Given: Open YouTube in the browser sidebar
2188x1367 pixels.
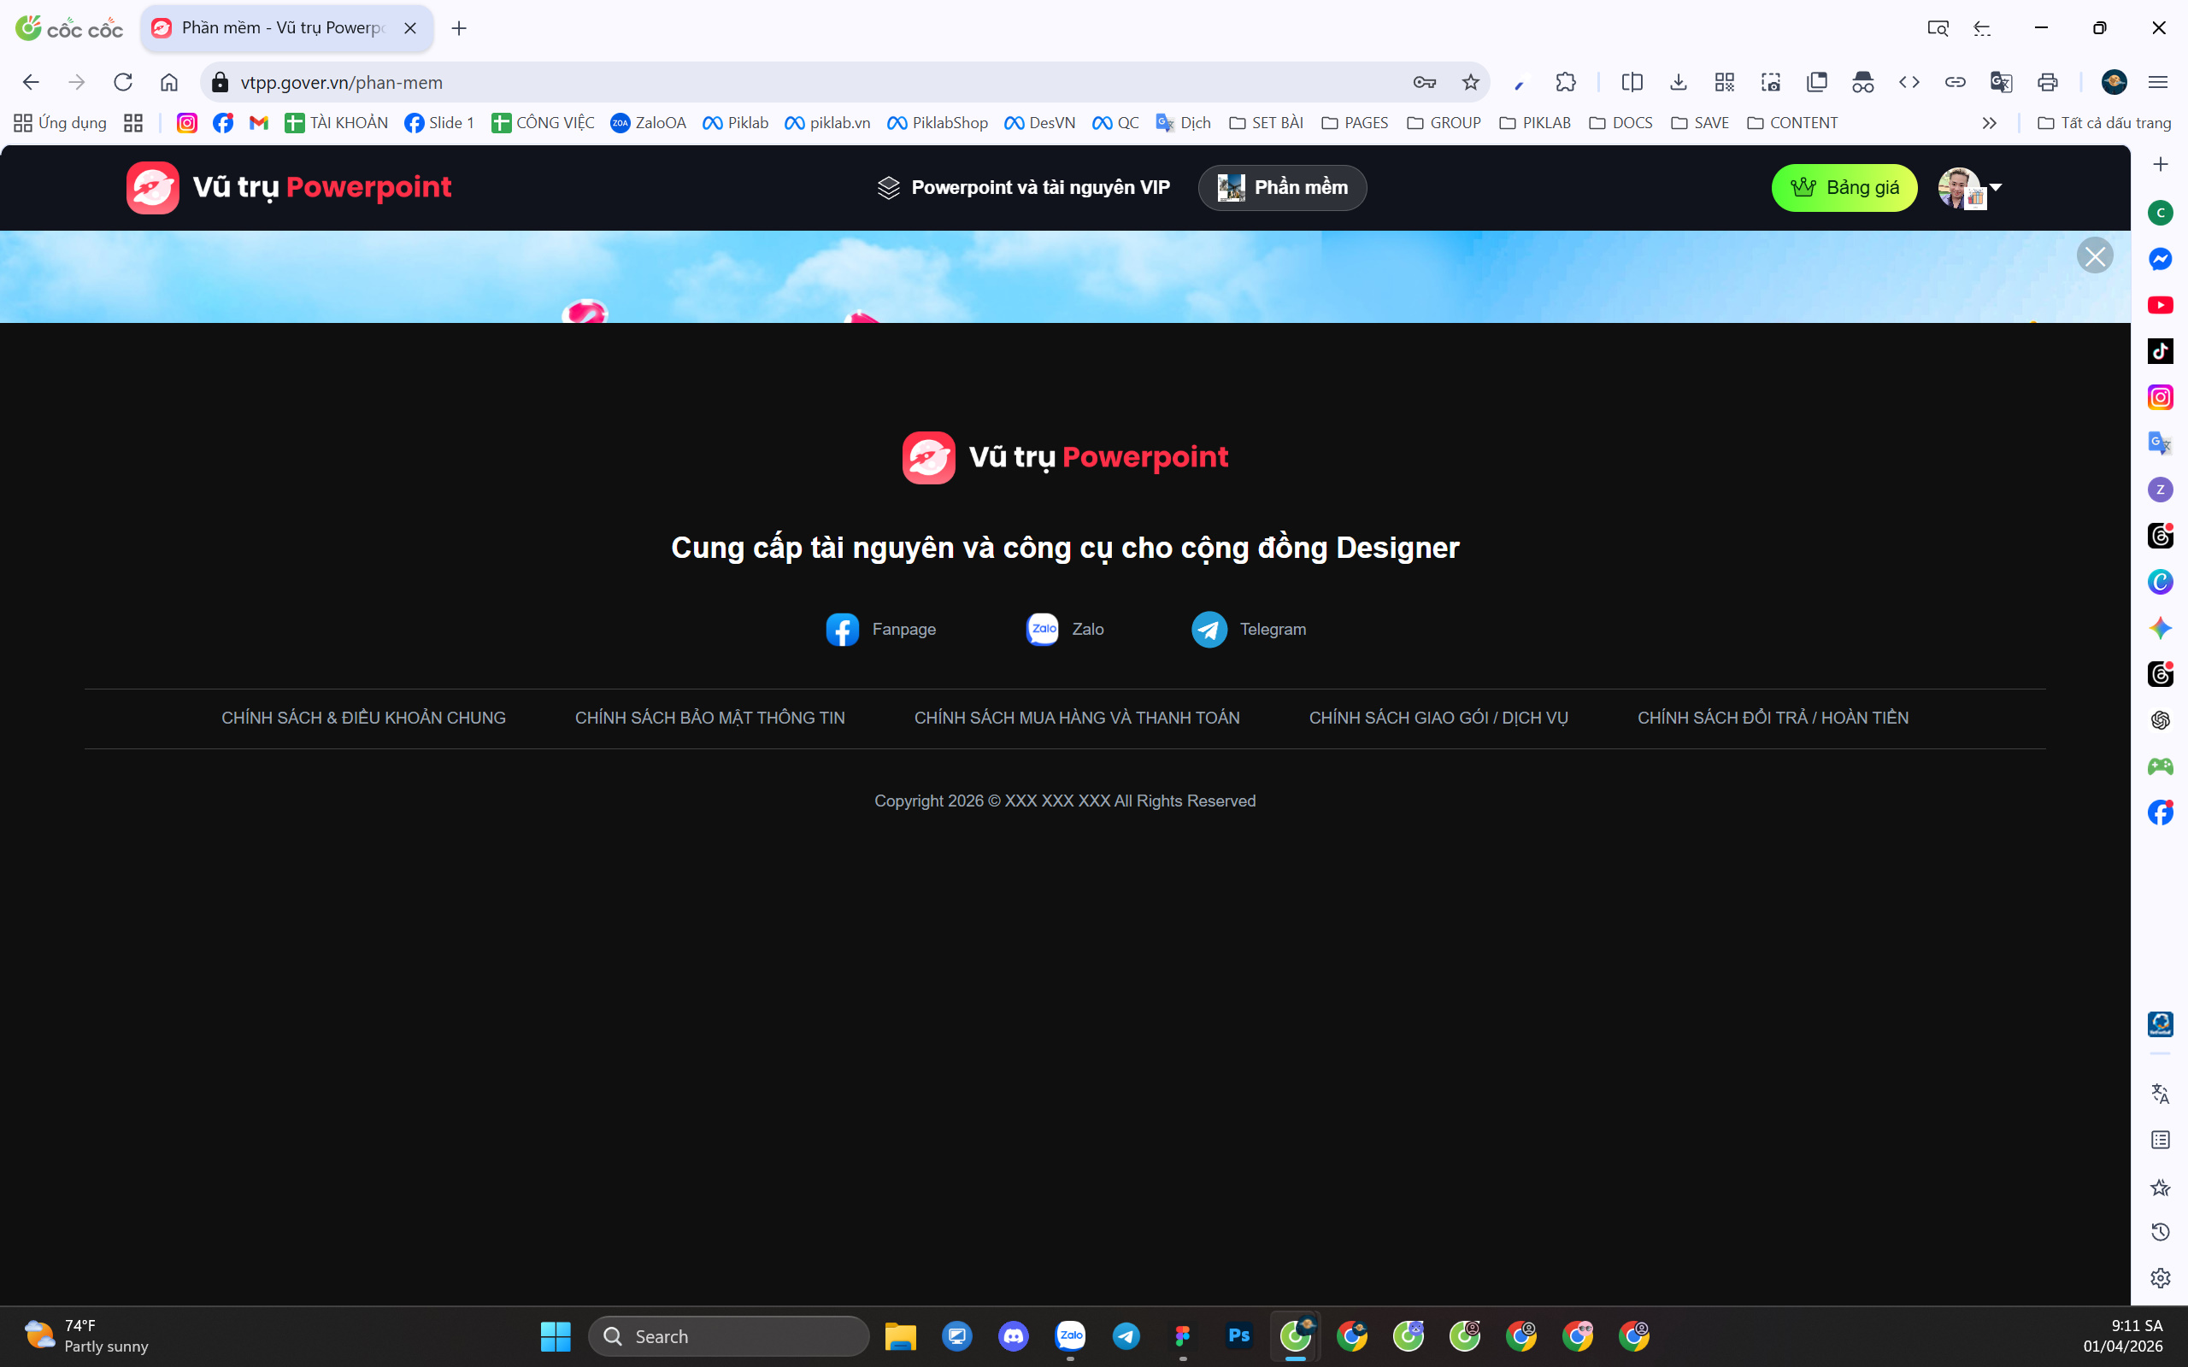Looking at the screenshot, I should click(2160, 306).
